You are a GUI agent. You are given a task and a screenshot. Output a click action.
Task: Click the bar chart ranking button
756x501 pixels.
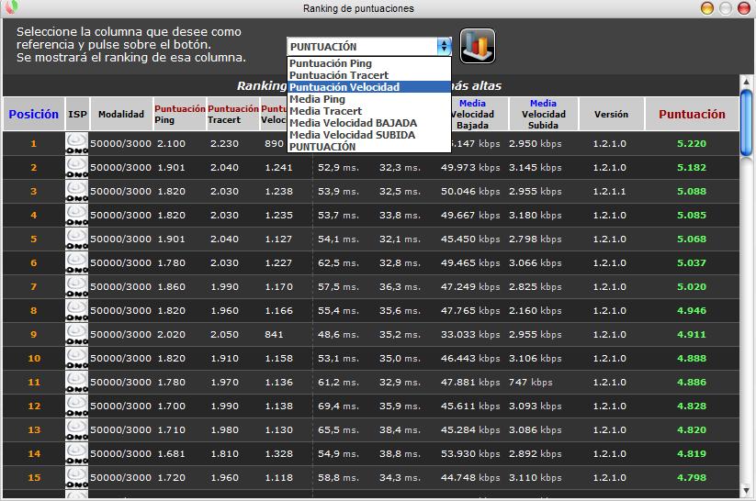(478, 46)
